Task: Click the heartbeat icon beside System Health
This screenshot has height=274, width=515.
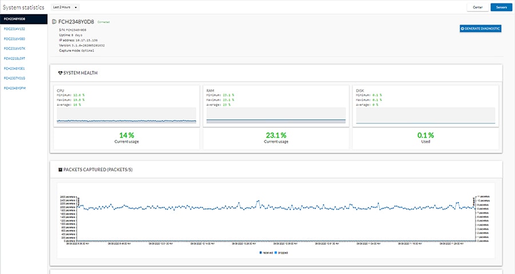Action: tap(60, 72)
